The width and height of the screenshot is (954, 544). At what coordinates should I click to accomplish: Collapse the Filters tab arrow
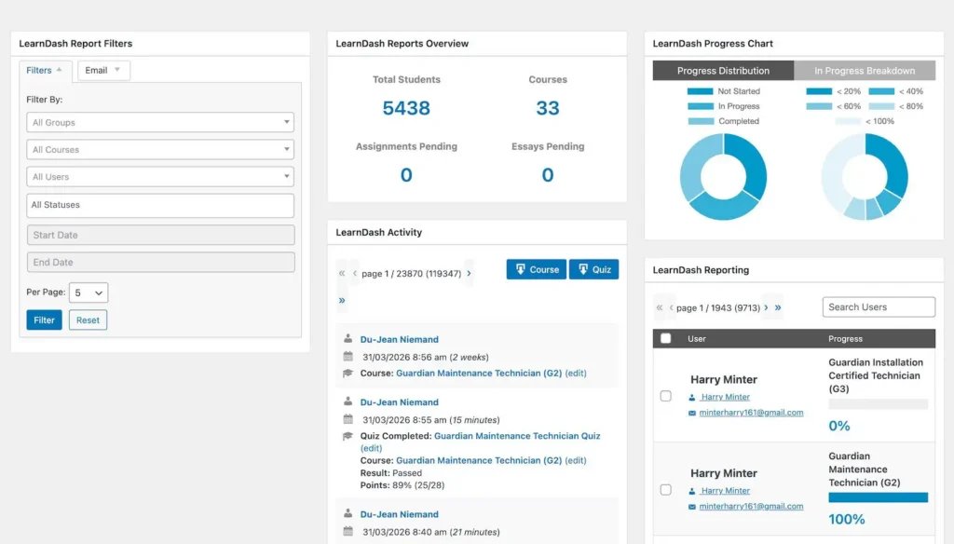(59, 70)
